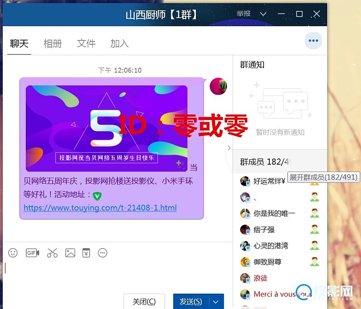Open the 文件 tab
Image resolution: width=361 pixels, height=309 pixels.
86,43
